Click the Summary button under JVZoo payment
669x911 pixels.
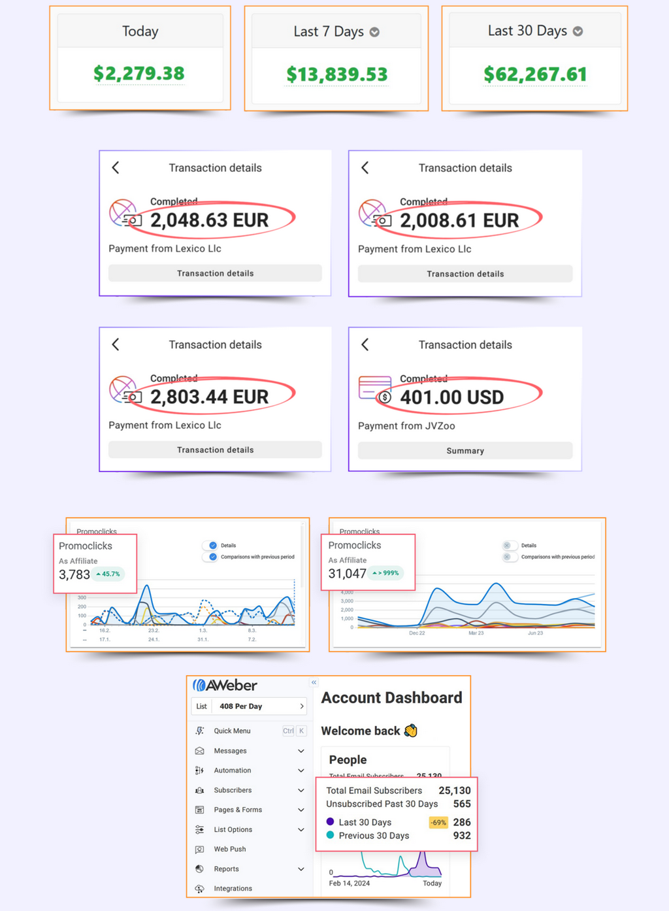[x=465, y=451]
